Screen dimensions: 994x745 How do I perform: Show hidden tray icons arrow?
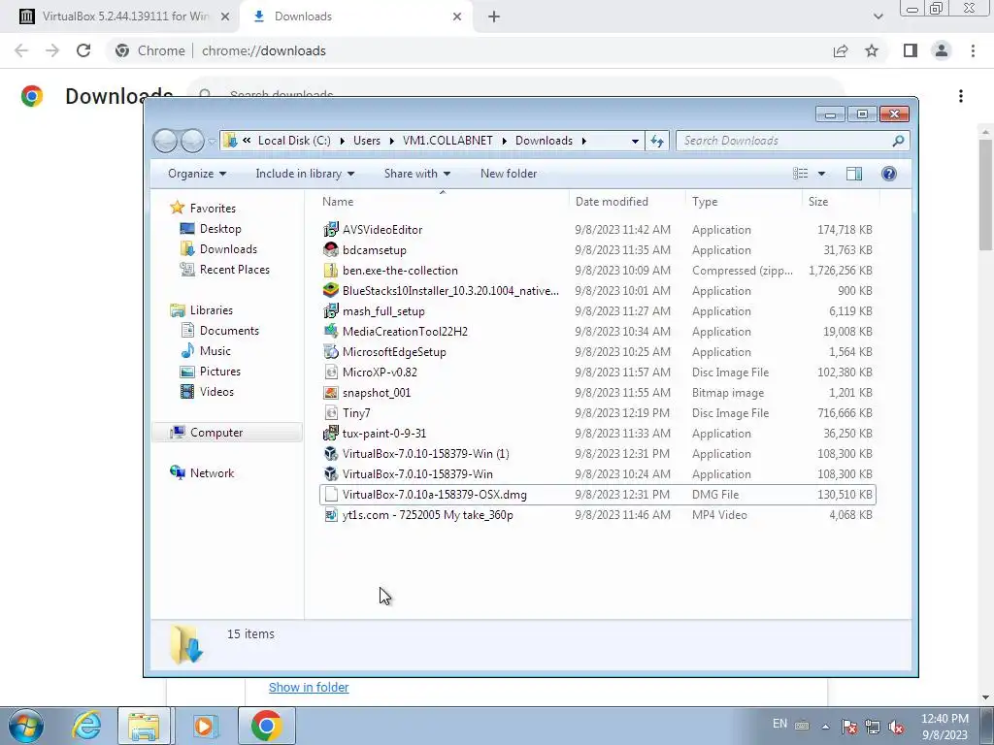tap(825, 727)
